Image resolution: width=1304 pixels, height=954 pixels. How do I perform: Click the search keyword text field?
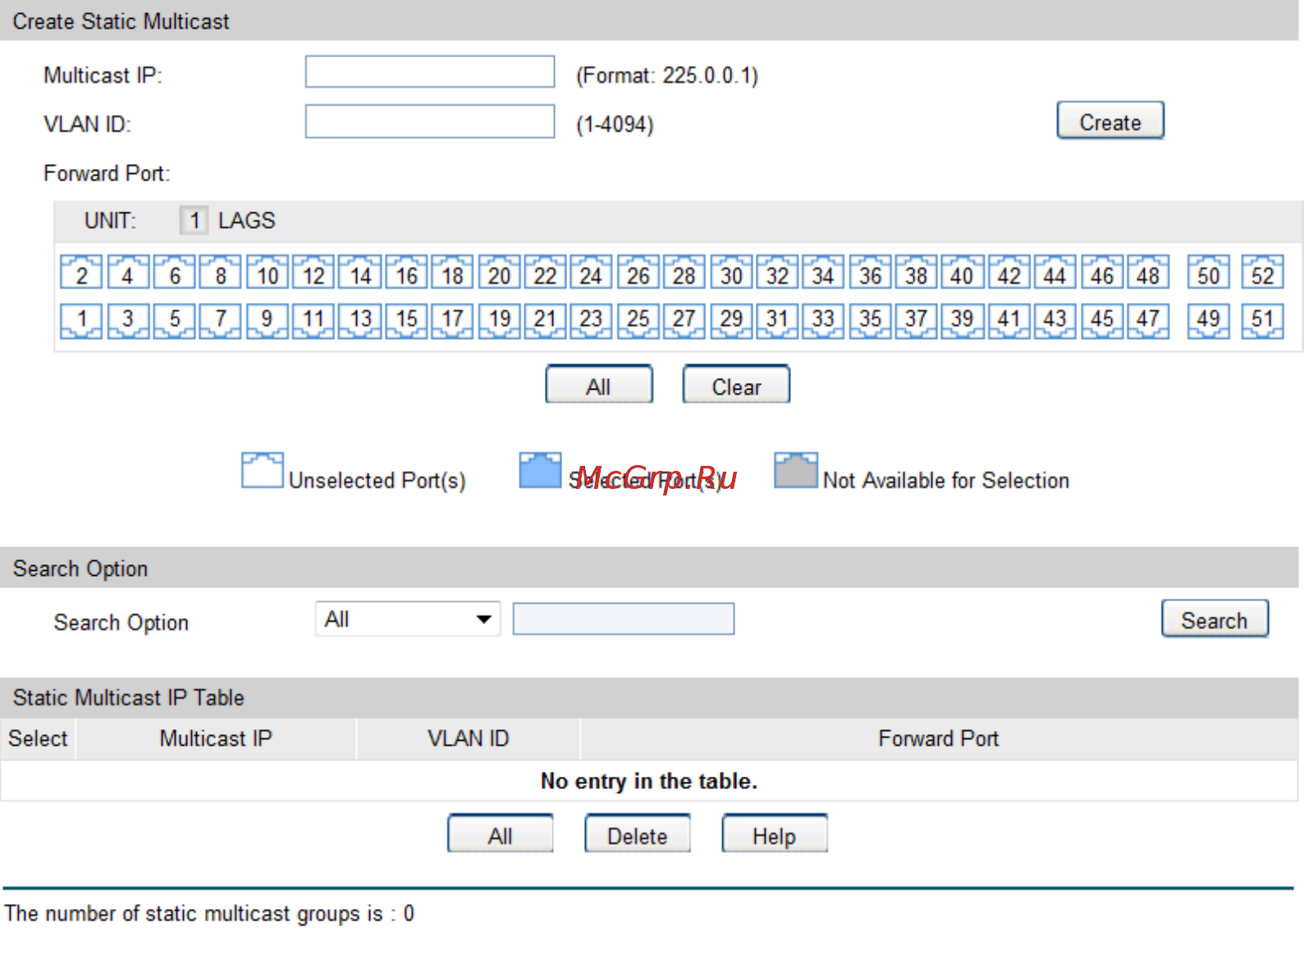(624, 619)
